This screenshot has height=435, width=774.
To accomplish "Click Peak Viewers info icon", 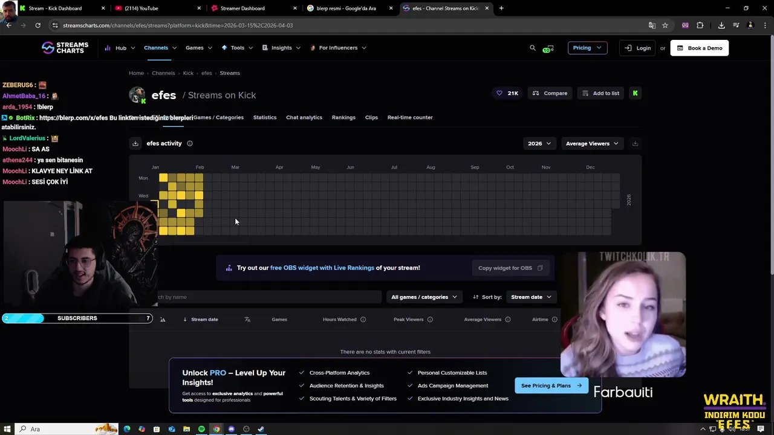I will 430,319.
